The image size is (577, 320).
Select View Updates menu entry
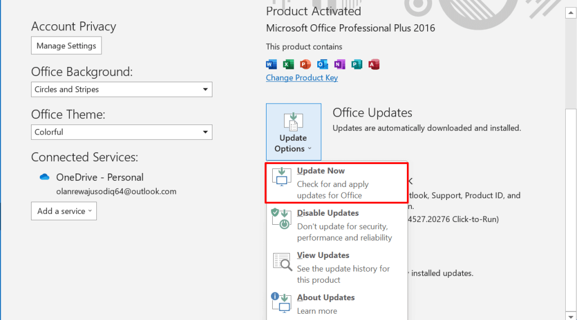click(336, 267)
